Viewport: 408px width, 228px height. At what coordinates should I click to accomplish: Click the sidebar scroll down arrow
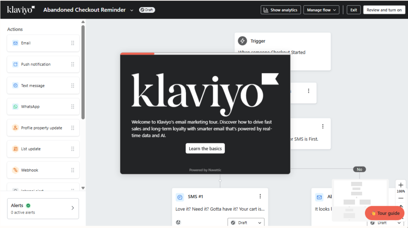pos(83,188)
